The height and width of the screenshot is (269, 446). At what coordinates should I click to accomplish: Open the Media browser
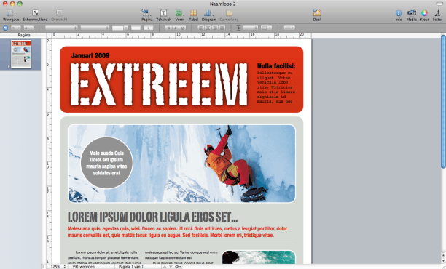tap(411, 13)
